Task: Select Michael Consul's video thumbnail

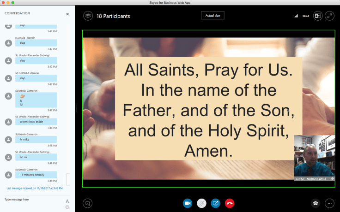Action: pos(315,158)
